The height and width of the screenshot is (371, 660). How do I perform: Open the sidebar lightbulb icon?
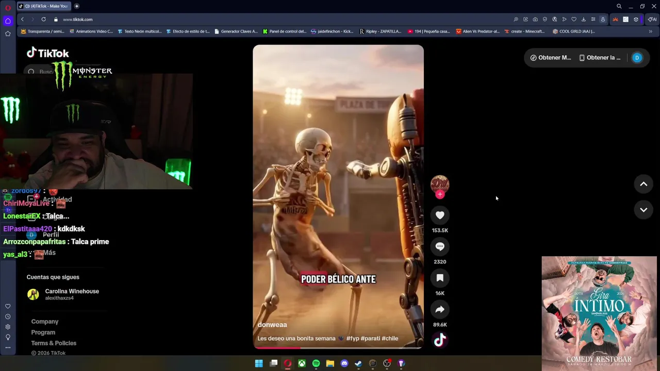coord(8,337)
